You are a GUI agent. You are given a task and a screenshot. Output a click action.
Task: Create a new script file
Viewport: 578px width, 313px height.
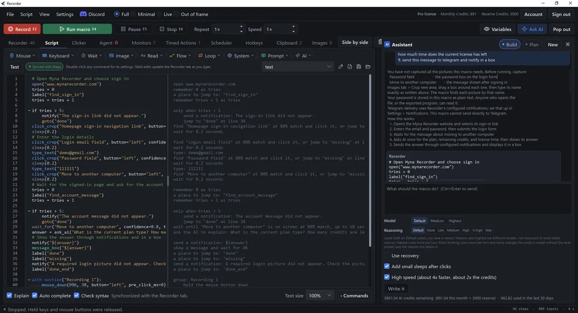click(x=350, y=67)
